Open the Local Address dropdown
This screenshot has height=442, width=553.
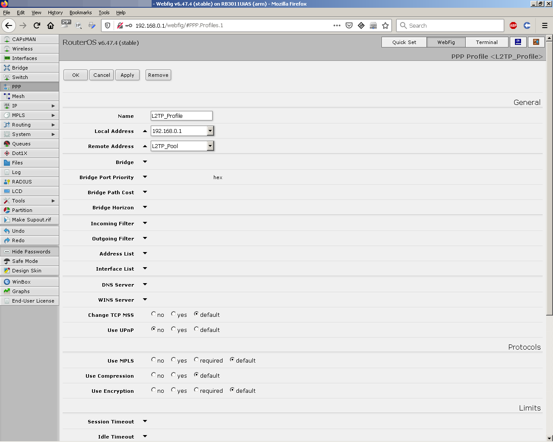point(210,131)
